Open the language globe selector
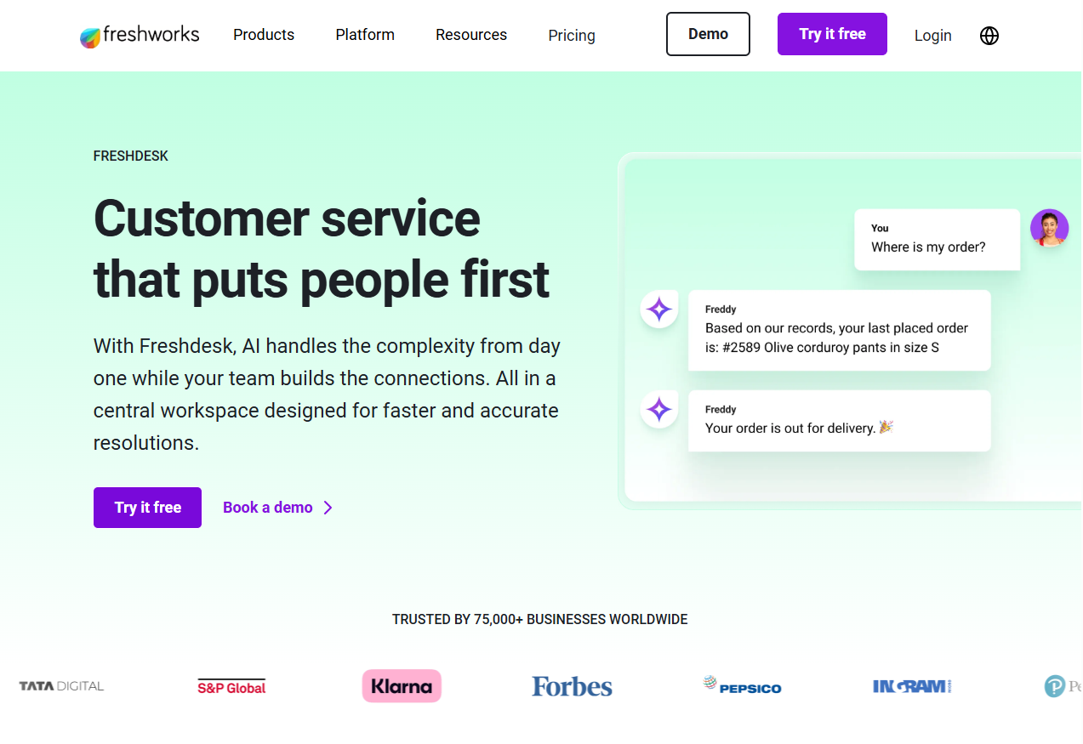Image resolution: width=1083 pixels, height=744 pixels. tap(989, 36)
